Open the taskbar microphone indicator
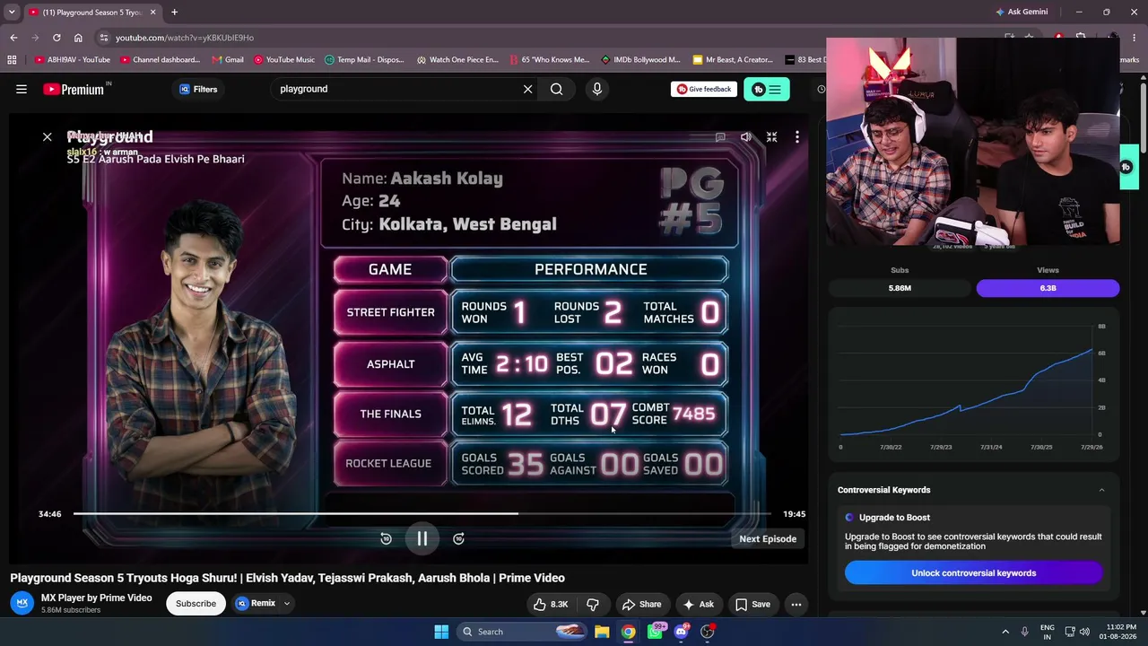Image resolution: width=1148 pixels, height=646 pixels. pos(1025,632)
